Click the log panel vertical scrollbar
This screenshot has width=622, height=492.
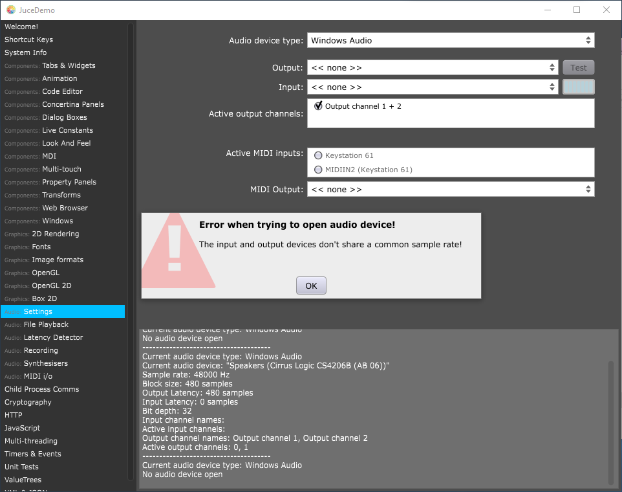click(x=611, y=421)
